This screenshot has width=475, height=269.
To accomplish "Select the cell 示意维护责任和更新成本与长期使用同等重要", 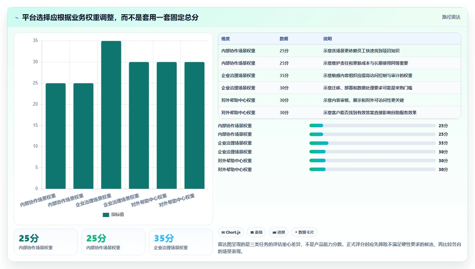I will [366, 63].
